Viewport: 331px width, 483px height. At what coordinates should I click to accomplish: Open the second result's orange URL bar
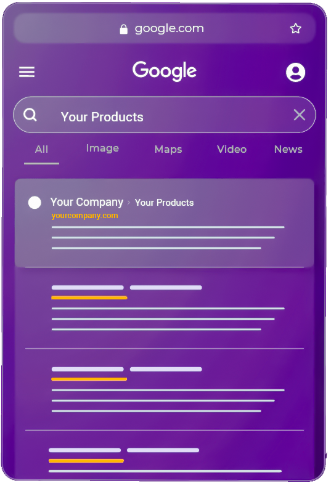pyautogui.click(x=89, y=298)
